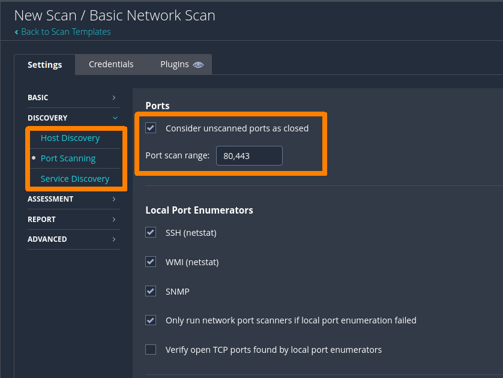Open Host Discovery settings
Screen dimensions: 503x378
70,138
